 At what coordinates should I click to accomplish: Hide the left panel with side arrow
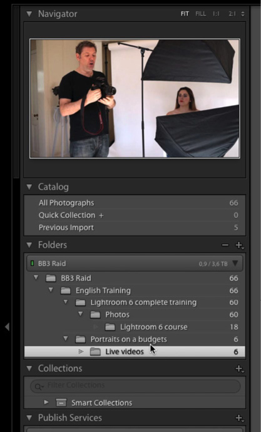[7, 327]
